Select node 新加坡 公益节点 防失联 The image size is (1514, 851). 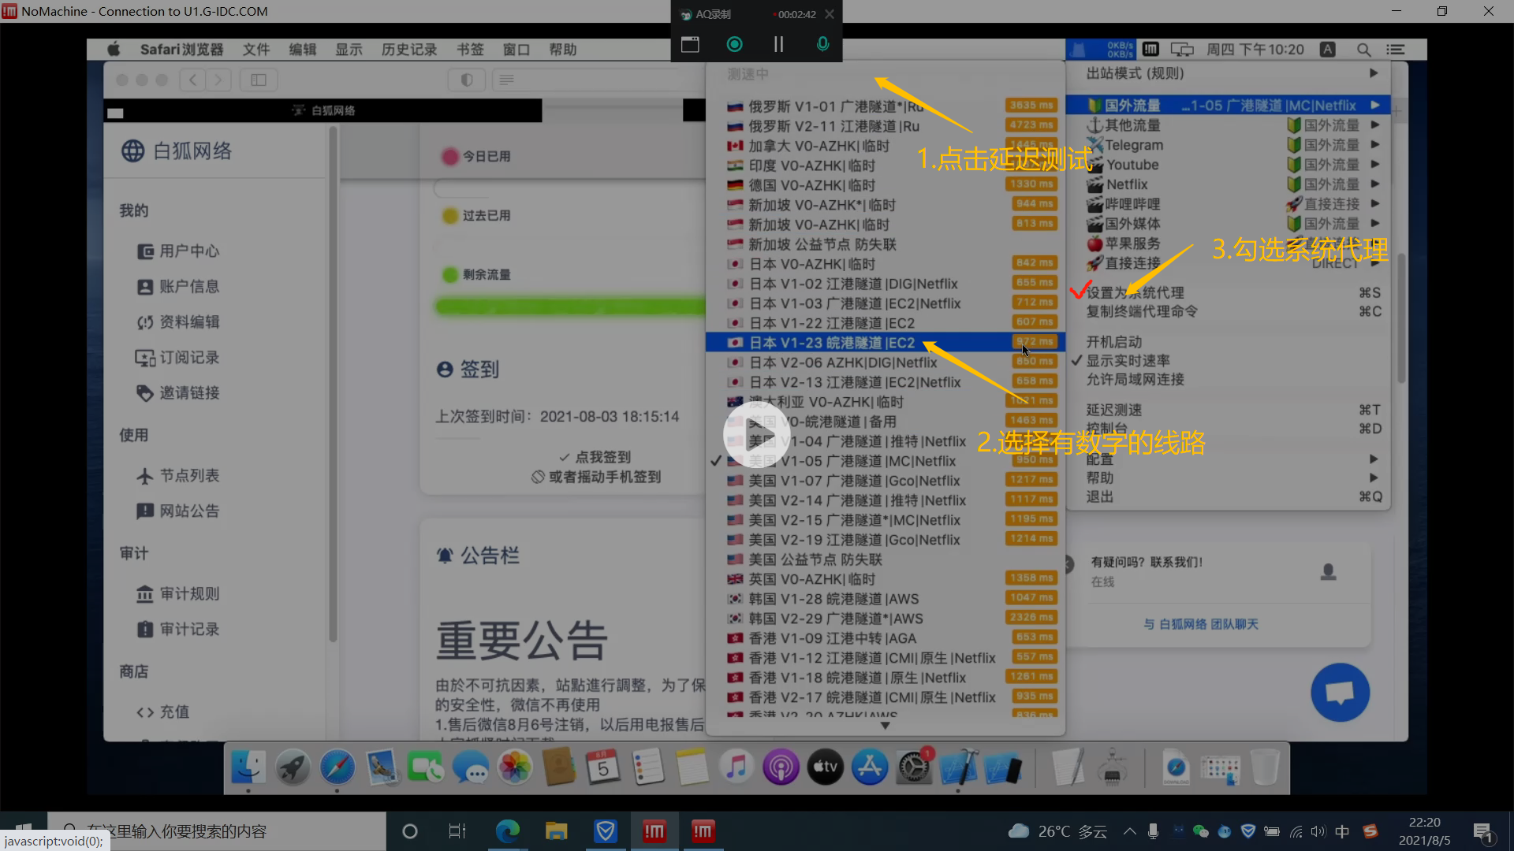coord(885,244)
